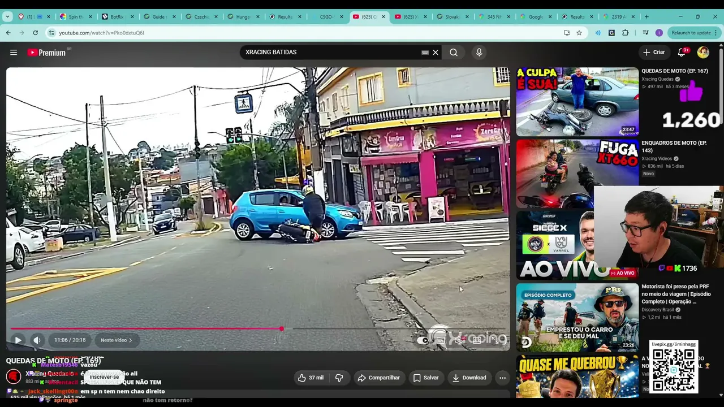Image resolution: width=724 pixels, height=407 pixels.
Task: Toggle the autoplay switch in the player
Action: coord(423,340)
